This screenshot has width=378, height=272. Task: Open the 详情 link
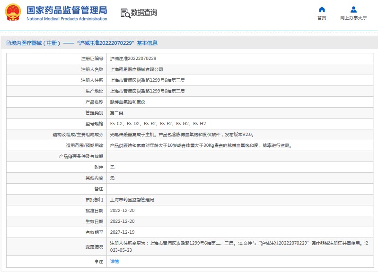[x=114, y=262]
